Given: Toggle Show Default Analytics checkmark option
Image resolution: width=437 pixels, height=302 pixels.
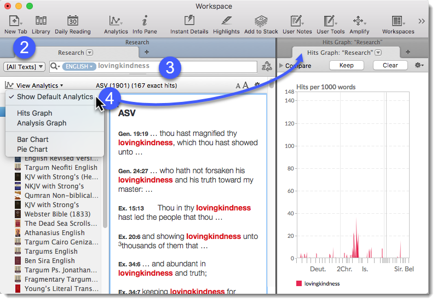Looking at the screenshot, I should [x=55, y=97].
